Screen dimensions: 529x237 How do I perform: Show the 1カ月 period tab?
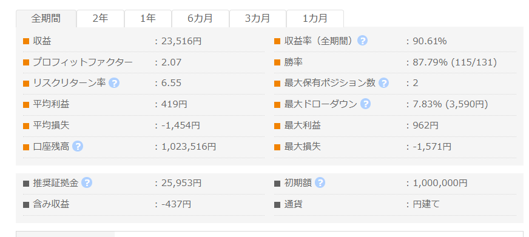(315, 19)
